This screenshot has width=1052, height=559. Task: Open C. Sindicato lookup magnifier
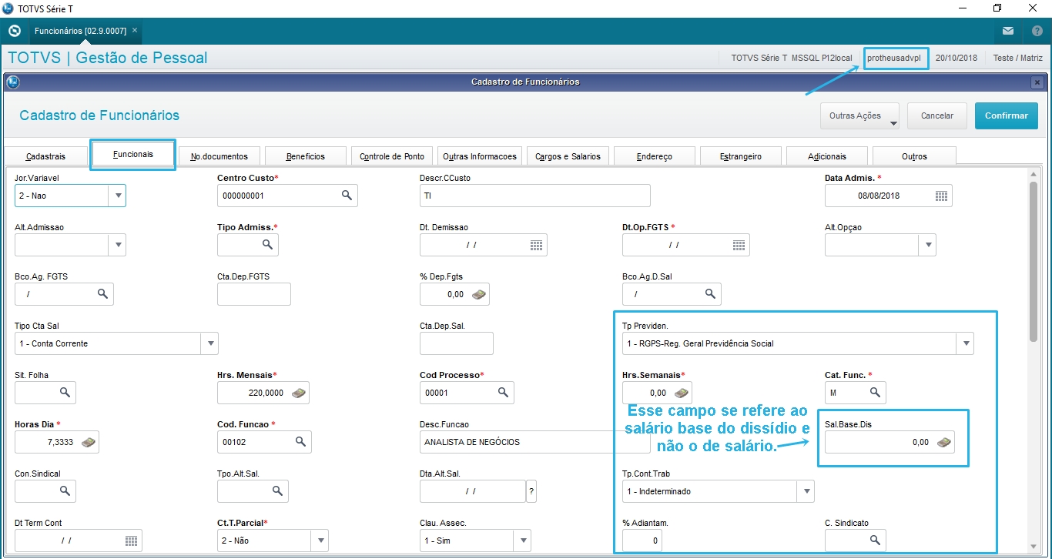[x=875, y=541]
